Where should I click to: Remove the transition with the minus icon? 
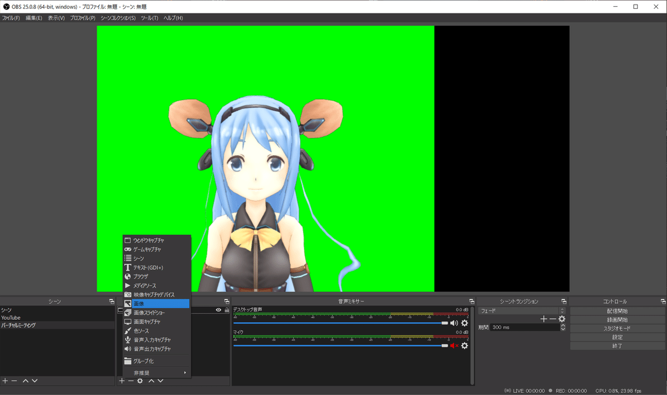[x=552, y=319]
